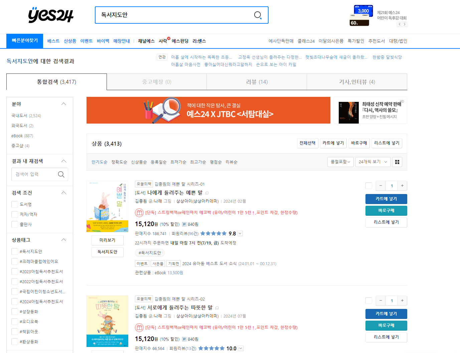Viewport: 460px width, 353px height.
Task: Increase quantity for 서로에게 들려주는 따뜻한 말
Action: 402,301
